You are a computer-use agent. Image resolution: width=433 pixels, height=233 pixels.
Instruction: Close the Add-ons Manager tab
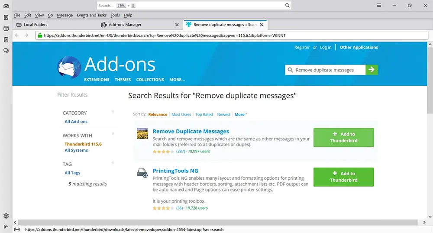177,25
